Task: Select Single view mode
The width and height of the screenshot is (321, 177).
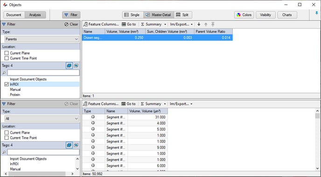Action: [x=133, y=15]
